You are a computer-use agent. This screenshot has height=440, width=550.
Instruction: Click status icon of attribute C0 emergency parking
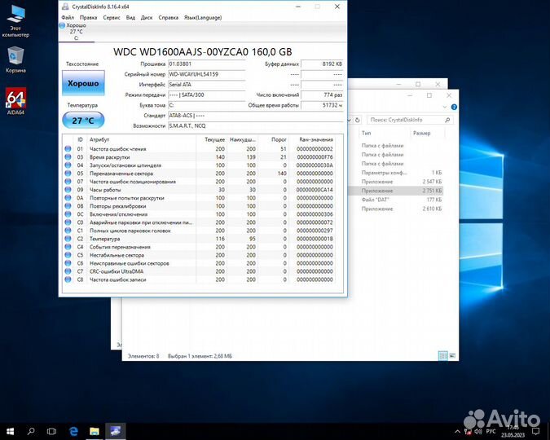(68, 222)
